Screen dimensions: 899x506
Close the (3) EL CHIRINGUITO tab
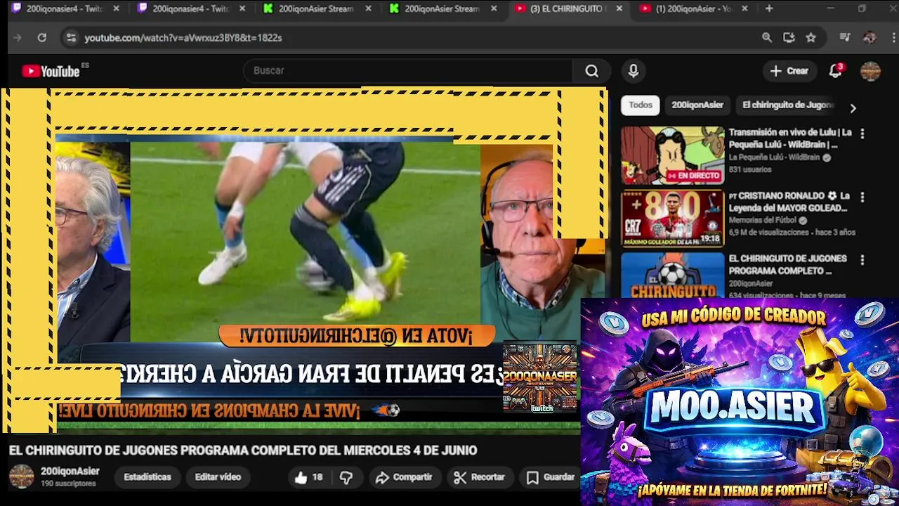[x=619, y=9]
